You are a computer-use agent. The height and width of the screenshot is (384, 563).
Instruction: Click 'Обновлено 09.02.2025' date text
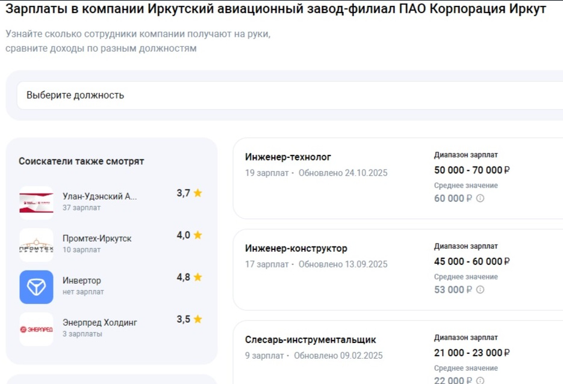[x=338, y=356]
